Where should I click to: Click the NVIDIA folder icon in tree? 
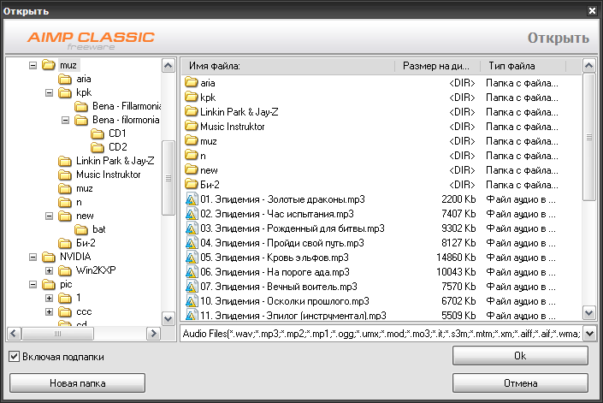pyautogui.click(x=49, y=257)
